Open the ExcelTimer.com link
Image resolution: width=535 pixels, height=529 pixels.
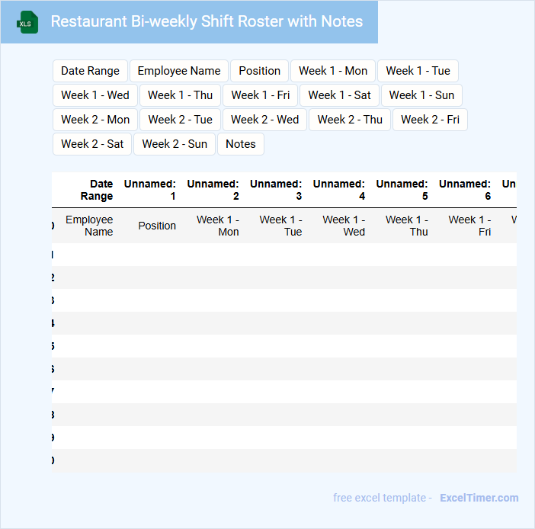click(479, 498)
